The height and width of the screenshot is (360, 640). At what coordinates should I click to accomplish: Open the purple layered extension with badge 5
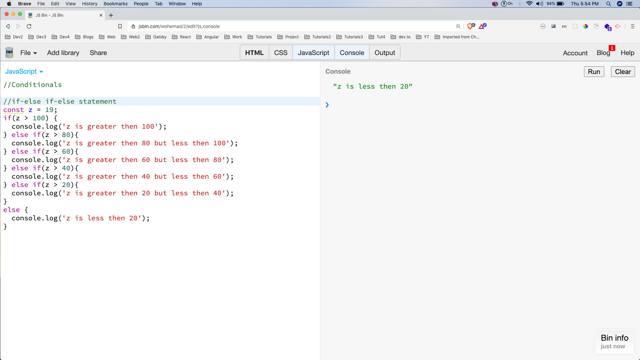pos(607,27)
